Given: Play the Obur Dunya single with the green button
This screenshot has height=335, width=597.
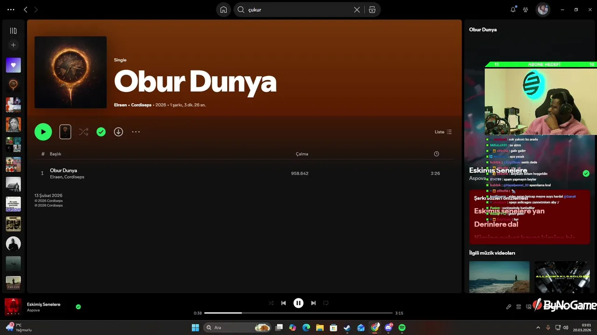Looking at the screenshot, I should point(43,132).
